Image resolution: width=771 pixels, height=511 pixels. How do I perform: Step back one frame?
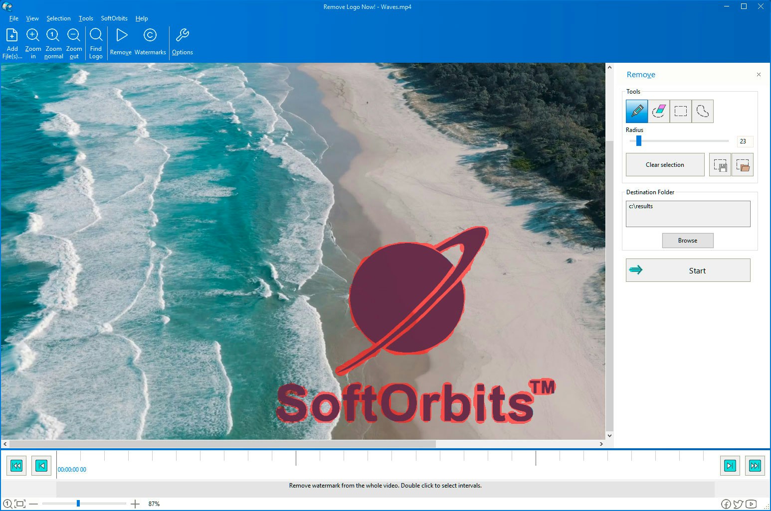[x=41, y=466]
